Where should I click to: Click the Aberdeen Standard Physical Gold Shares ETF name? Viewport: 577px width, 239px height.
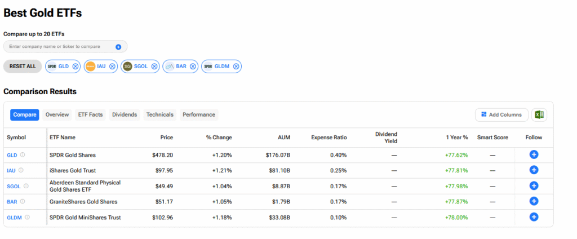point(85,186)
